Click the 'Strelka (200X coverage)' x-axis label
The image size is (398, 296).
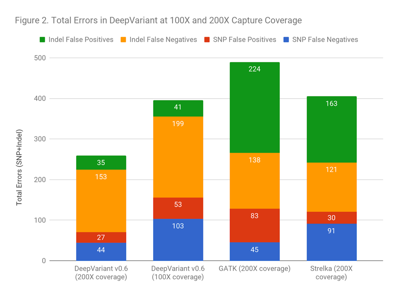[331, 273]
